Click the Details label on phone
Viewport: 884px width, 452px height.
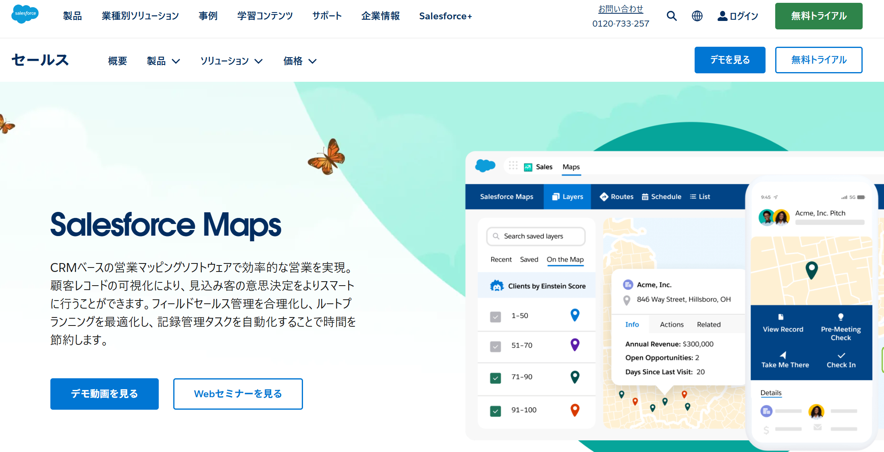tap(771, 393)
